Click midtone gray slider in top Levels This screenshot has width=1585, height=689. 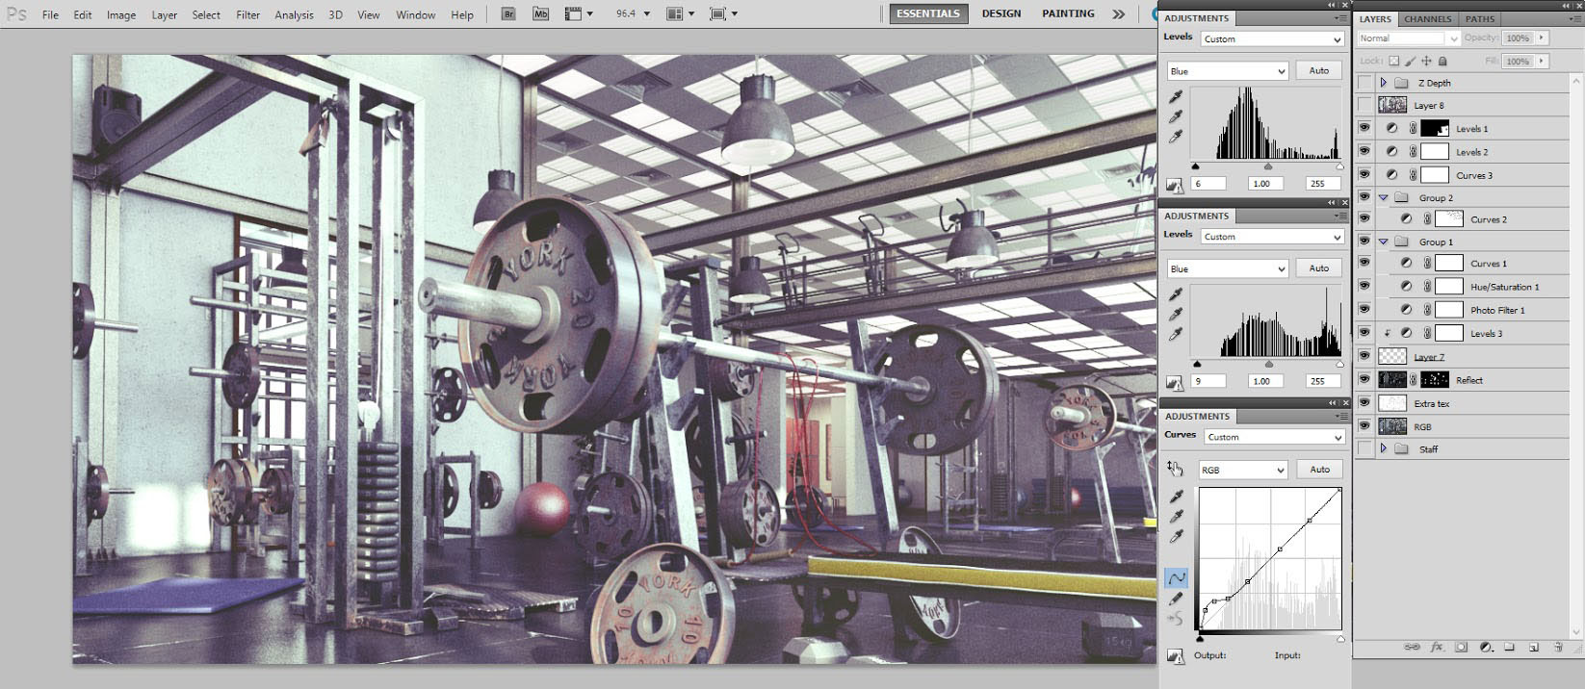[1267, 167]
